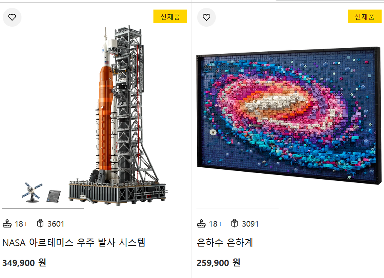Open NASA 아르테미스 우주 발사 시스템 link
Image resolution: width=384 pixels, height=278 pixels.
coord(74,243)
